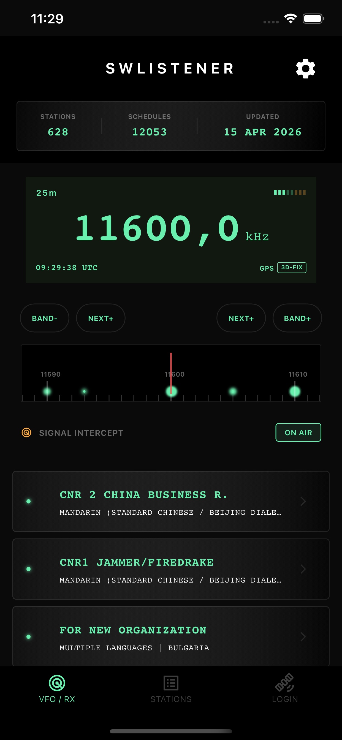Image resolution: width=342 pixels, height=740 pixels.
Task: Tap the SIGNAL INTERCEPT heading
Action: point(81,432)
